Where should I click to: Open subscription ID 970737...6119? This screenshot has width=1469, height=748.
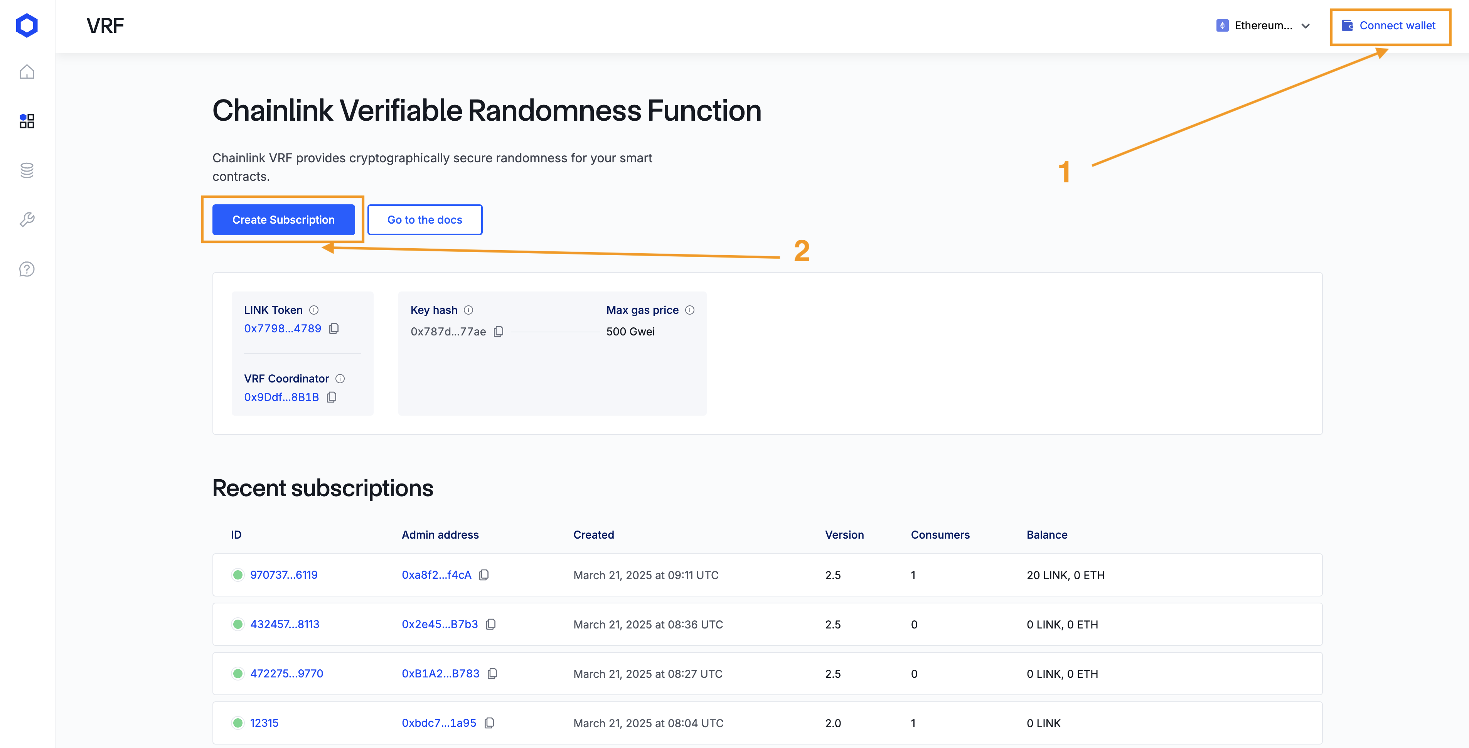pyautogui.click(x=283, y=575)
